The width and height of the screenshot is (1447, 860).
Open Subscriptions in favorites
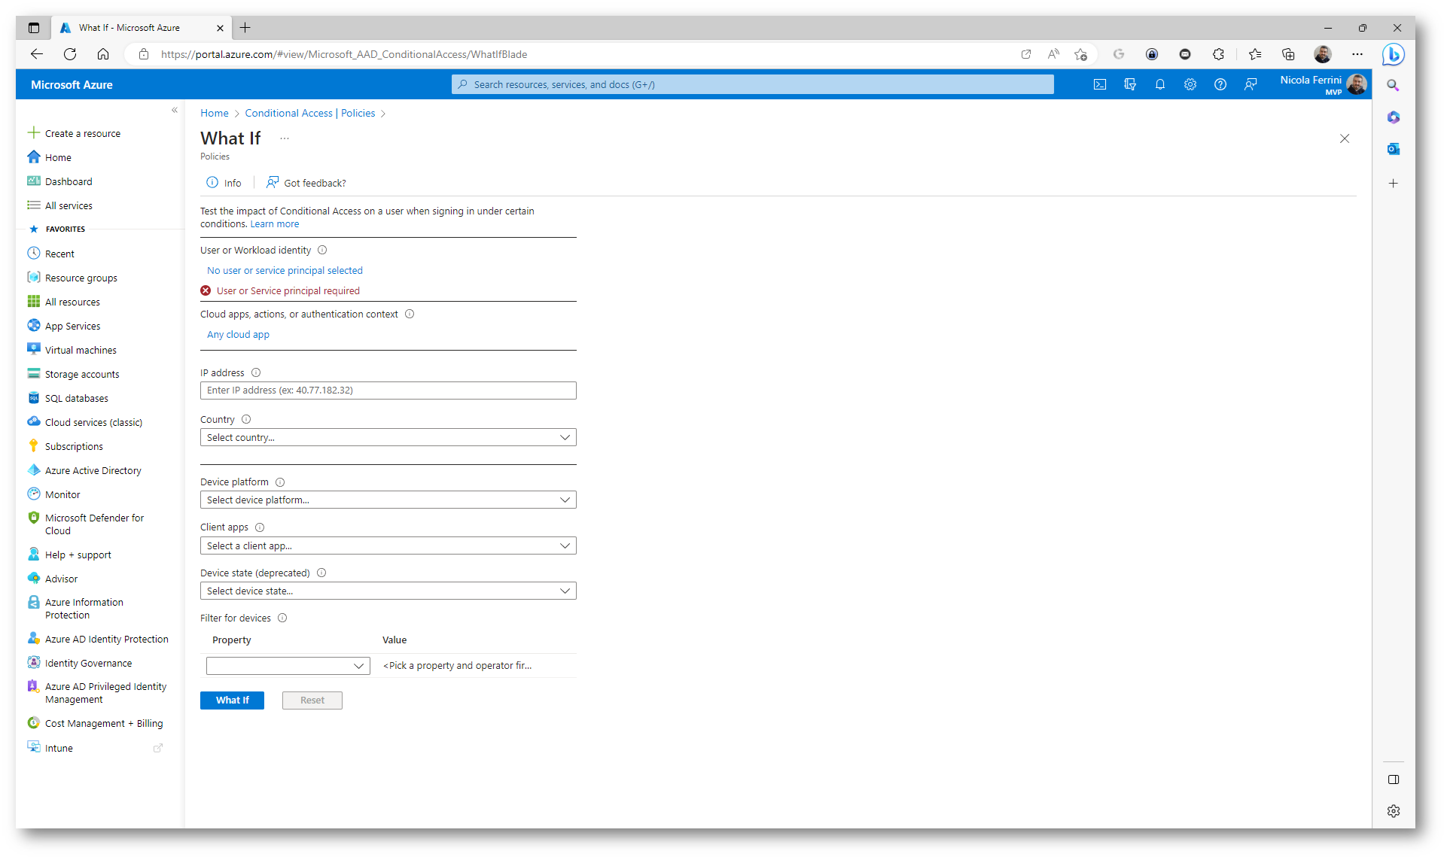pos(65,446)
